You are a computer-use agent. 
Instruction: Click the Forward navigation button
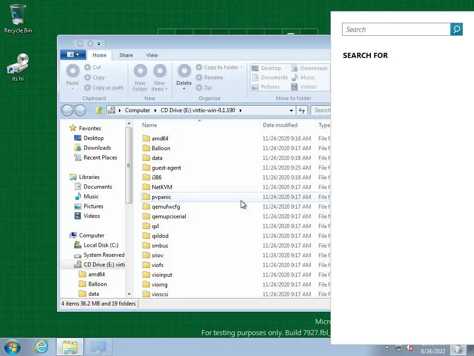tap(80, 110)
